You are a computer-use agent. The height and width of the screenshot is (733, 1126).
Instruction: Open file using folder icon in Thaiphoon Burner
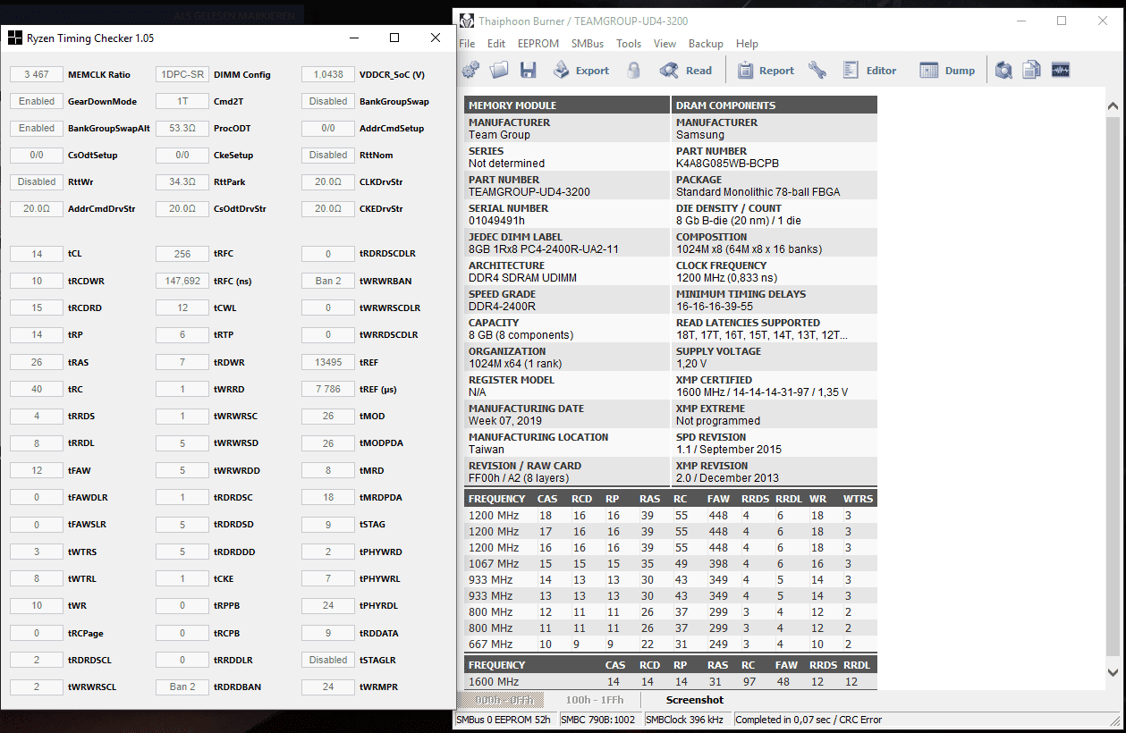point(499,71)
